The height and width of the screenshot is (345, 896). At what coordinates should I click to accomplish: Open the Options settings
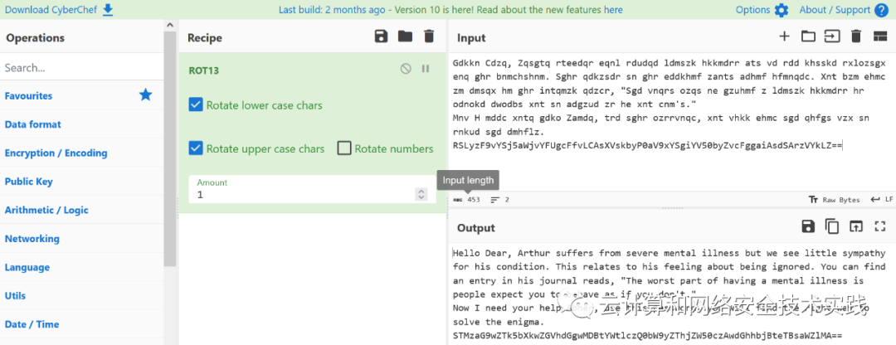[x=762, y=10]
